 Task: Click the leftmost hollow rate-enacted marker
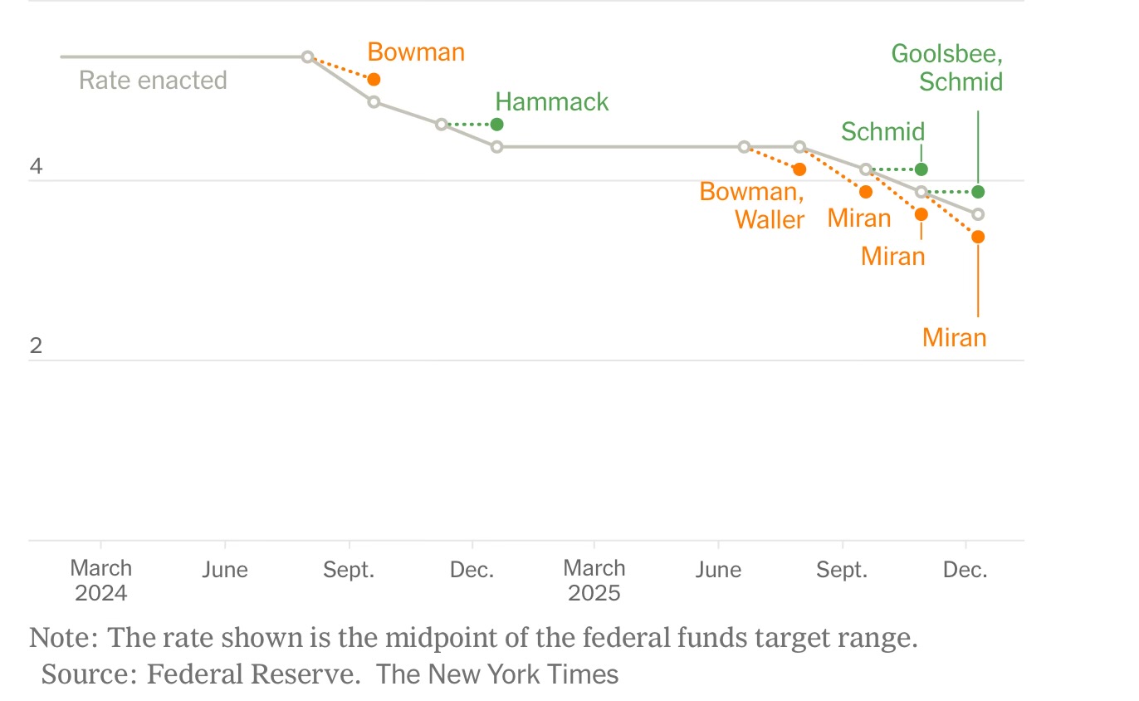[307, 56]
